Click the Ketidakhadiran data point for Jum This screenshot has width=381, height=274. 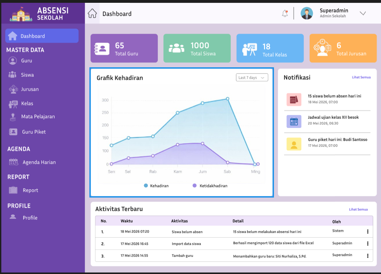click(203, 144)
